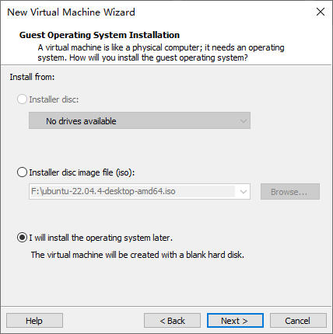This screenshot has height=334, width=333.
Task: Go to the previous step with Back
Action: tap(172, 321)
